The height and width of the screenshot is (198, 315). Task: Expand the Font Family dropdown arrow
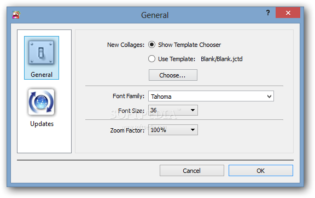coord(269,97)
